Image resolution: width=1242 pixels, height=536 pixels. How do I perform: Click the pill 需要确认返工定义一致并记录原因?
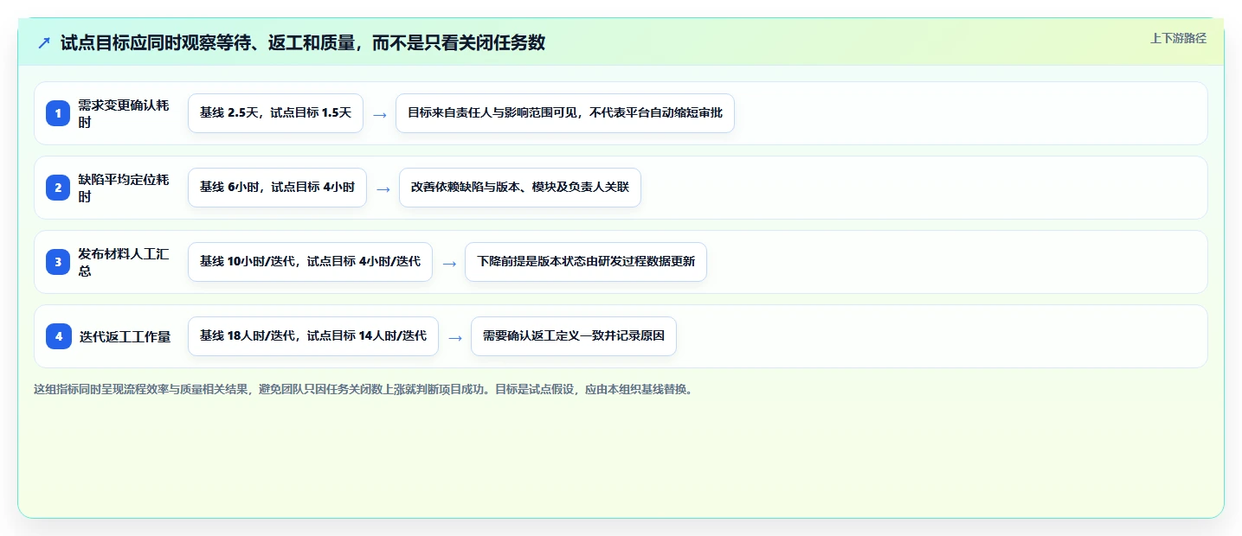(574, 336)
